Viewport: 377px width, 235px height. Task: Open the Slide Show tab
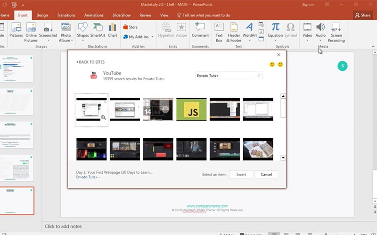click(x=122, y=15)
